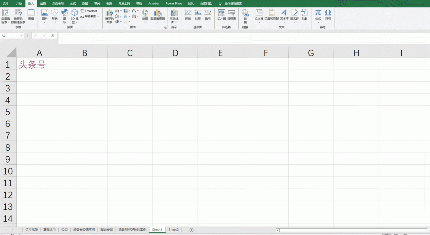Switch to the 开发工具 tab
Viewport: 430px width, 235px height.
click(124, 3)
